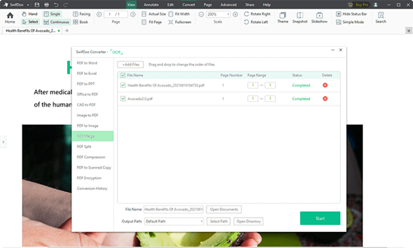Click the merged File Name input field

tap(174, 209)
